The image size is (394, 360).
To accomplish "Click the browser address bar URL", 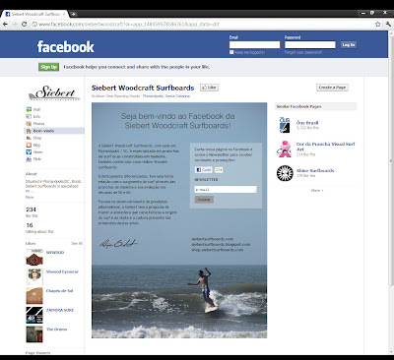I will (x=129, y=25).
